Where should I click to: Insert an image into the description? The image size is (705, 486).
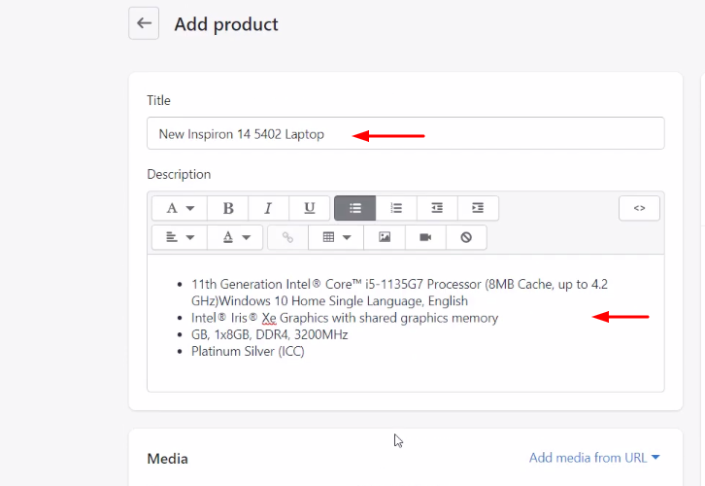(385, 237)
